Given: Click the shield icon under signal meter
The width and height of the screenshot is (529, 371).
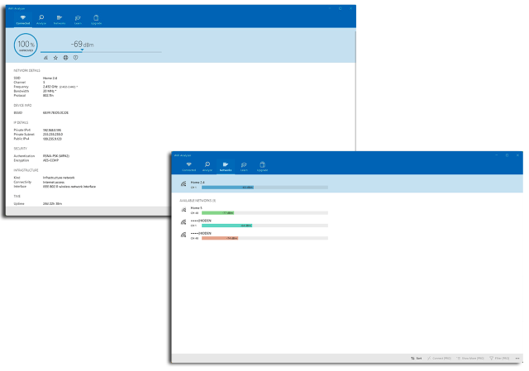Looking at the screenshot, I should (x=75, y=58).
